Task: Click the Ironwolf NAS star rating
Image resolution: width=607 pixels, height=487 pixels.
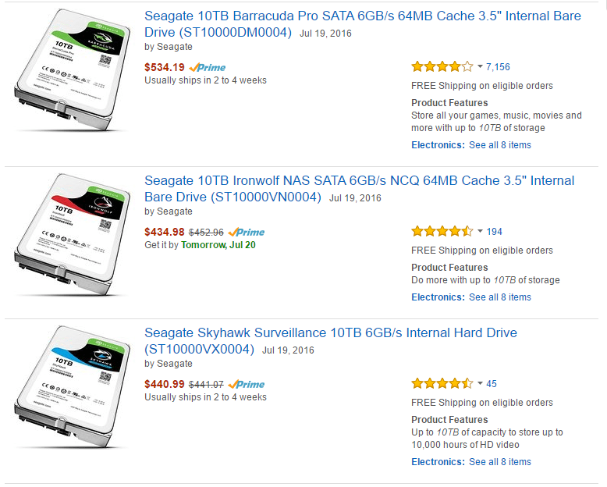Action: [442, 232]
